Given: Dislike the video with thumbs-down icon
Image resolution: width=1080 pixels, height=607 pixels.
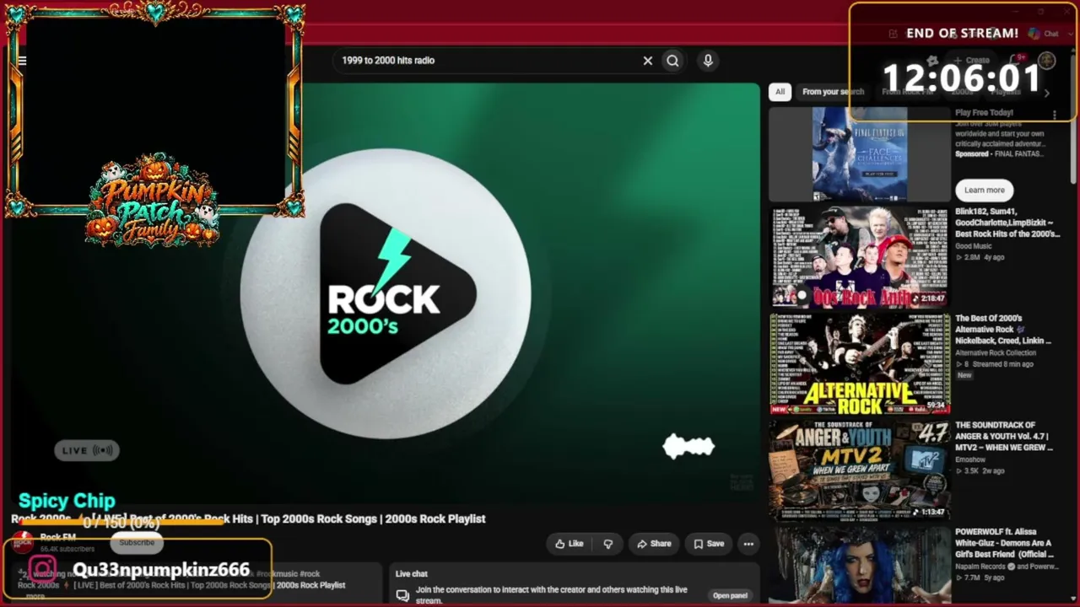Looking at the screenshot, I should tap(607, 544).
